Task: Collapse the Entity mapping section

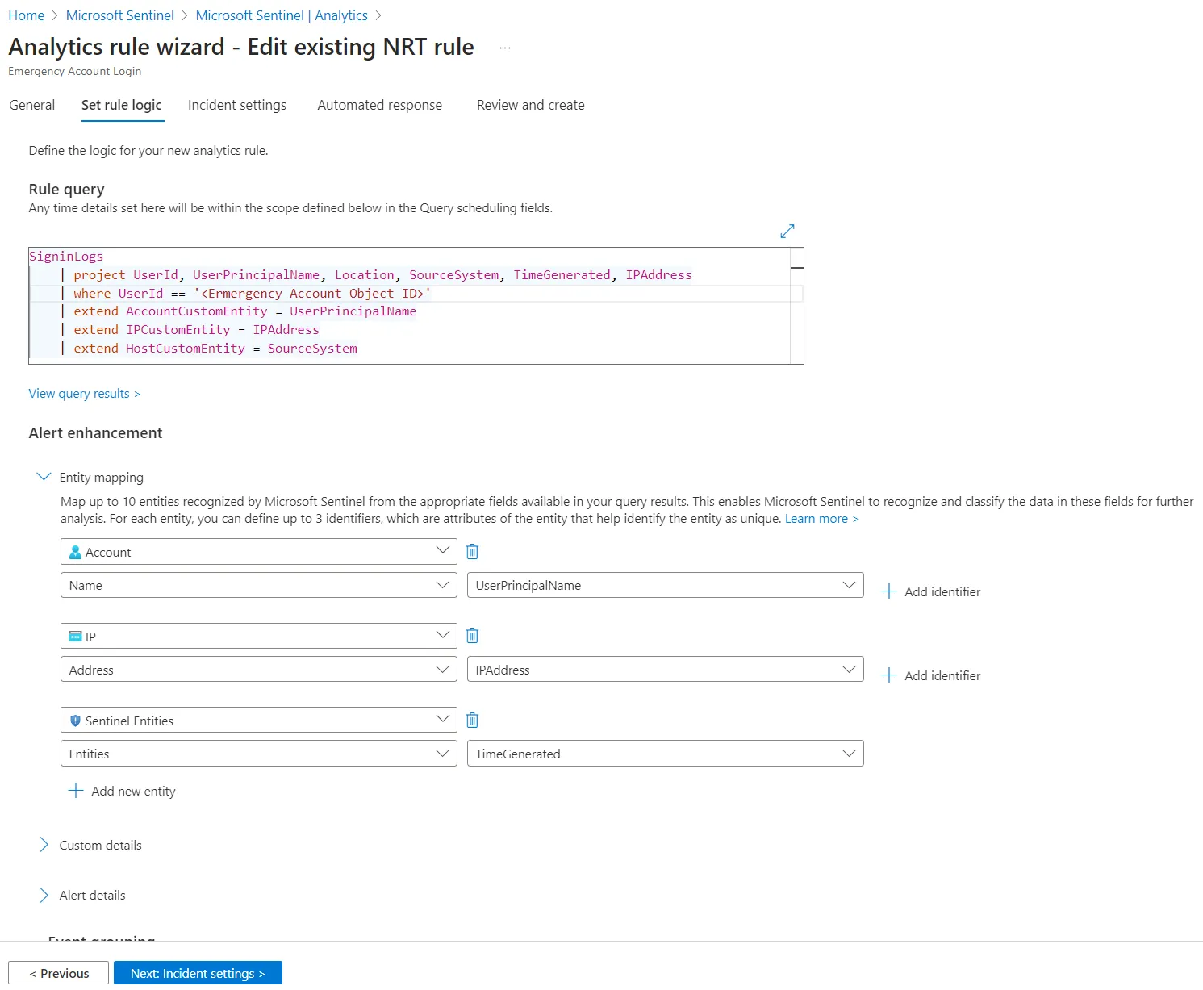Action: (44, 477)
